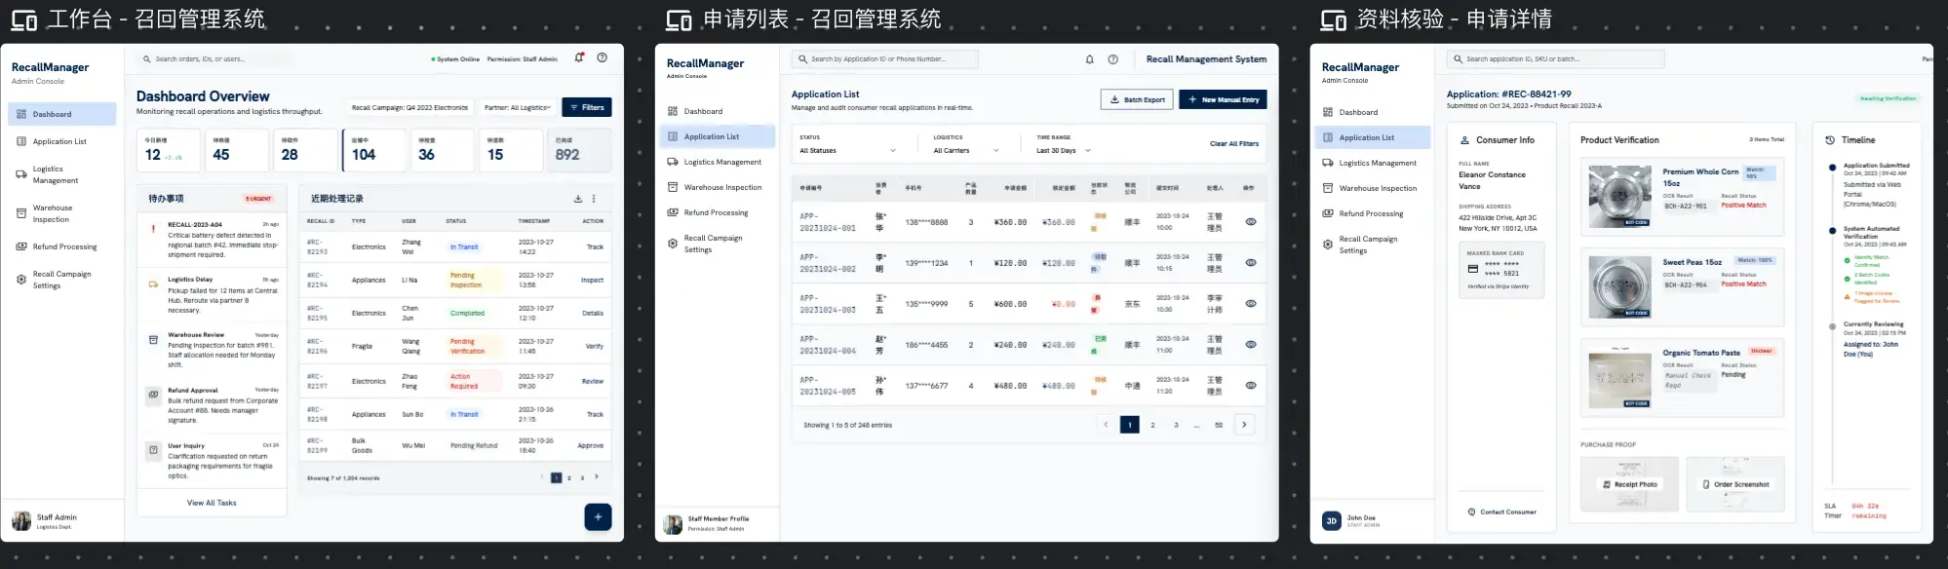1948x569 pixels.
Task: Click the Application Submitted timeline marker
Action: [1833, 167]
